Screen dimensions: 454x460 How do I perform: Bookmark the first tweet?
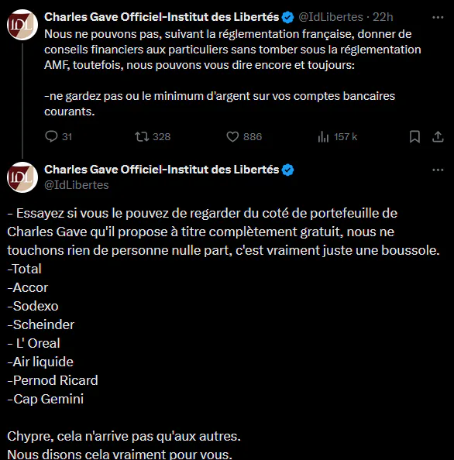pos(414,137)
